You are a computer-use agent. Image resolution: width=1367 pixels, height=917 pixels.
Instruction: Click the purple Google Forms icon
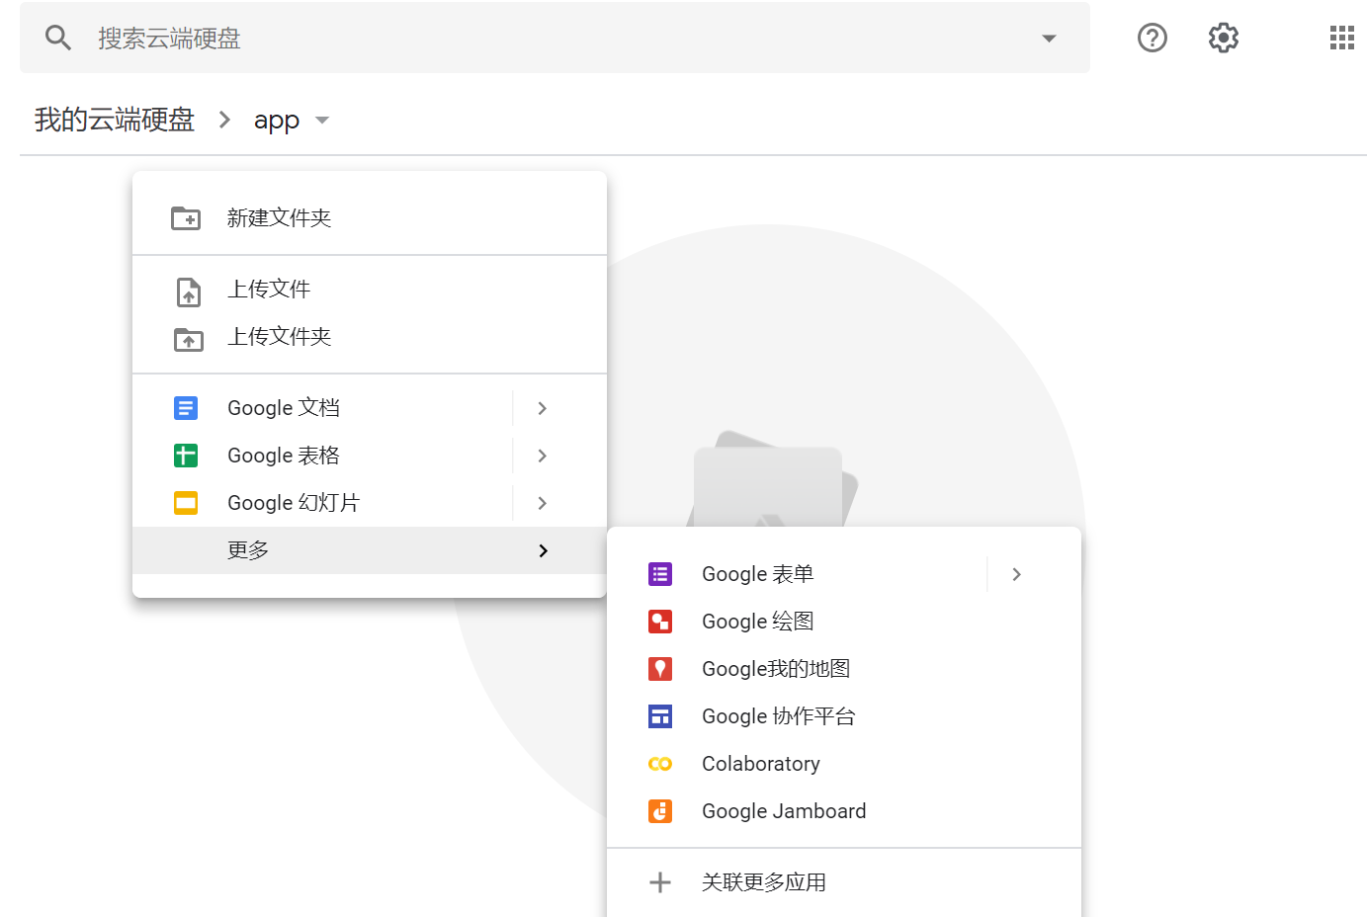[660, 574]
